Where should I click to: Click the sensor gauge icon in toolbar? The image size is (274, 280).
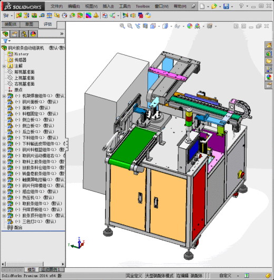tap(64, 15)
